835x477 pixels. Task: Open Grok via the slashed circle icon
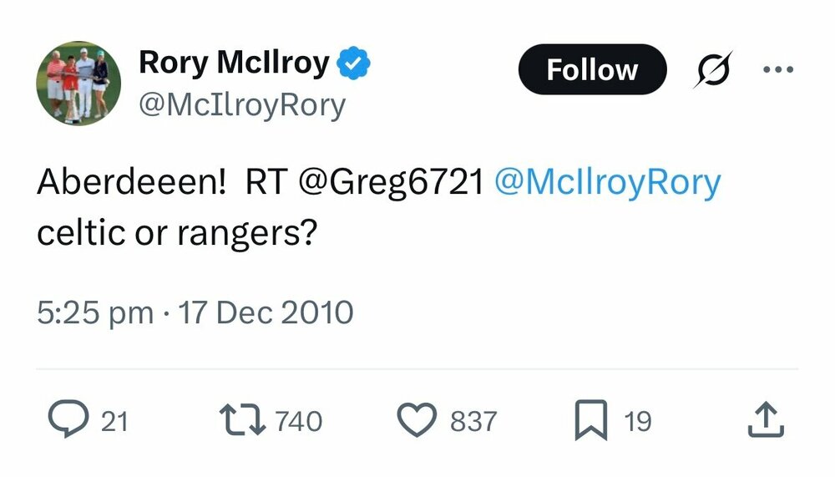click(x=712, y=69)
